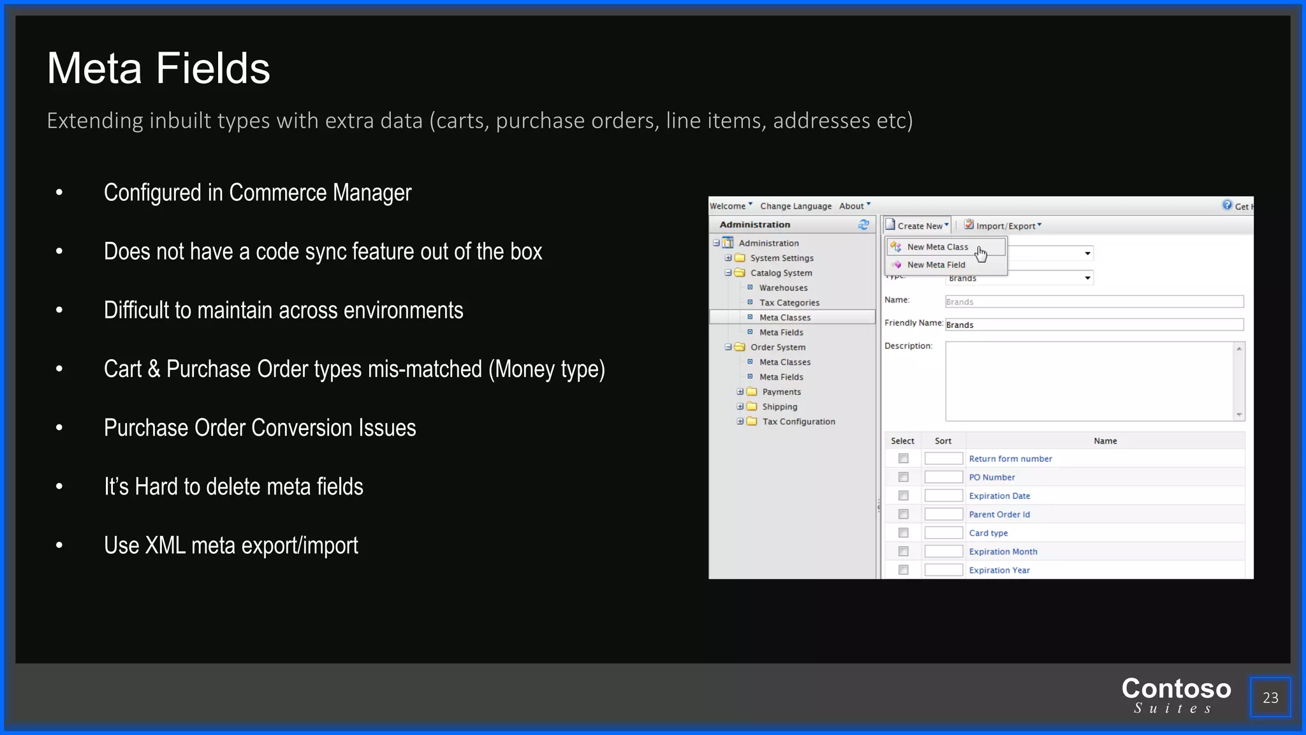Click Description scrollbar down arrow
The image size is (1306, 735).
coord(1239,415)
